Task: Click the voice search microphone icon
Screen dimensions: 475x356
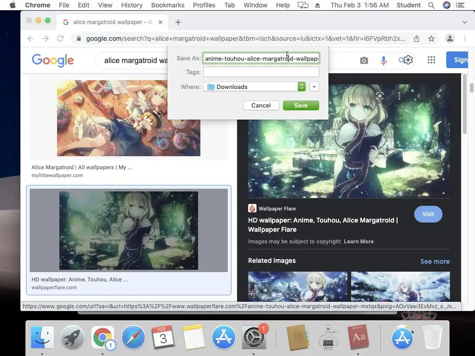Action: click(384, 61)
